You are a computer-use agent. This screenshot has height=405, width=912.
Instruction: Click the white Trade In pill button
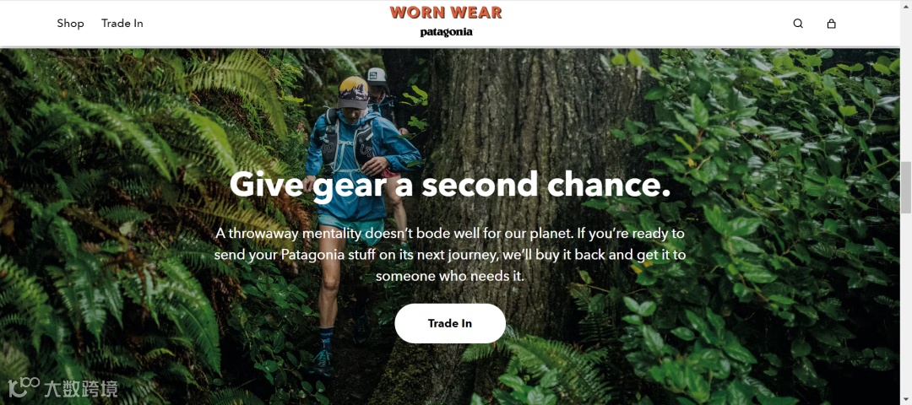tap(450, 323)
